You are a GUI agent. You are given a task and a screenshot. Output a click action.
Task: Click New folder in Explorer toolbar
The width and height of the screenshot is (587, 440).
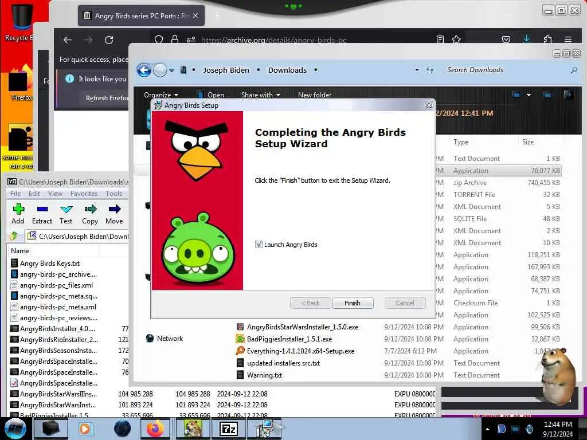tap(315, 95)
